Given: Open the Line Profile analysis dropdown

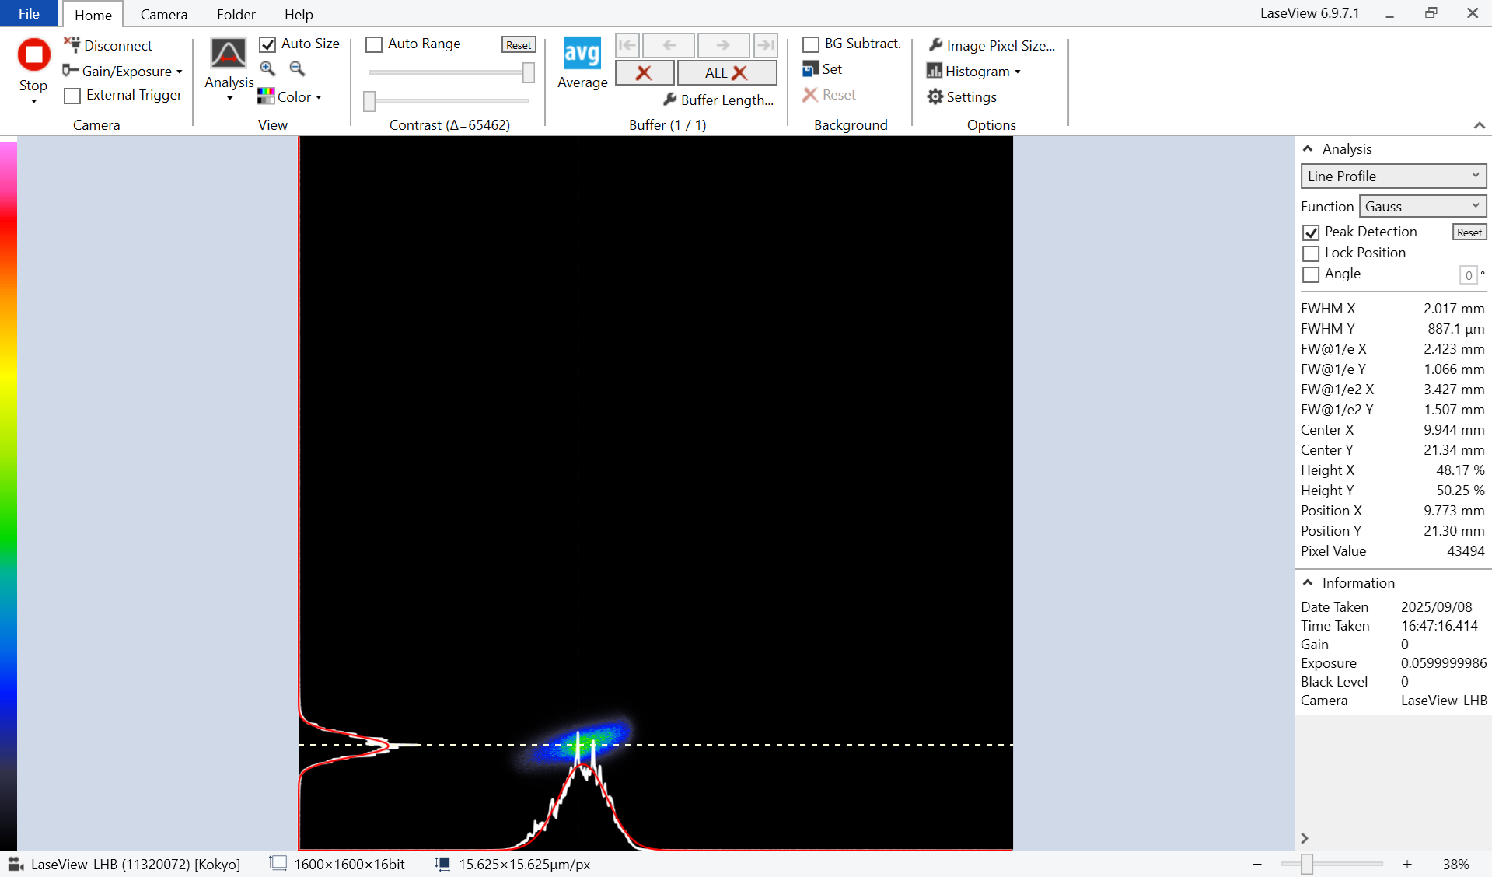Looking at the screenshot, I should (1393, 176).
